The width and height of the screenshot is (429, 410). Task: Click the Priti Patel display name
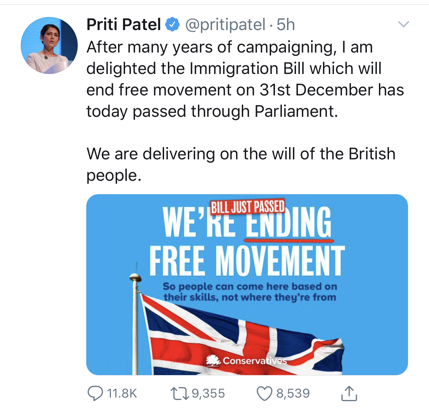point(124,25)
